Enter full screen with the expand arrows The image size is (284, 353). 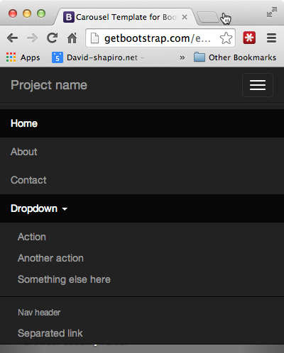[x=271, y=12]
